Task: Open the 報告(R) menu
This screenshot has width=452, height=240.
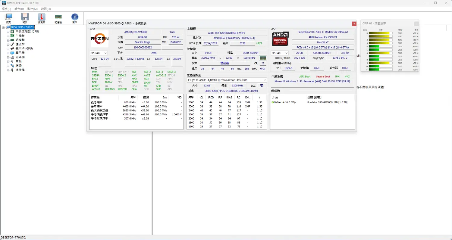Action: 19,9
